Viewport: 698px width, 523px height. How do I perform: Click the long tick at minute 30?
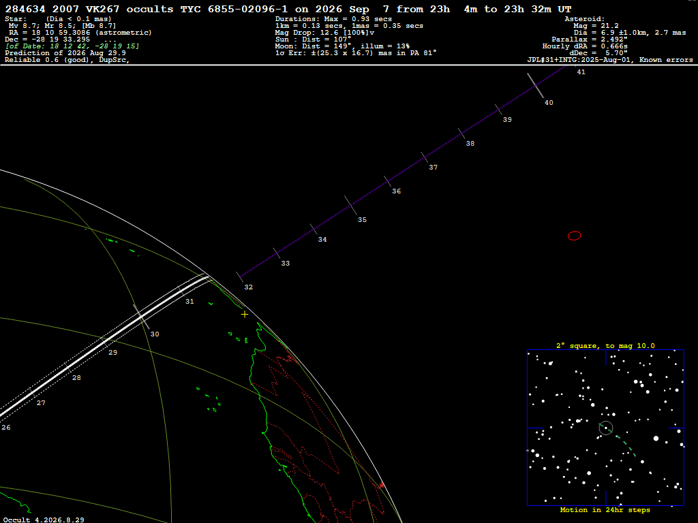142,317
